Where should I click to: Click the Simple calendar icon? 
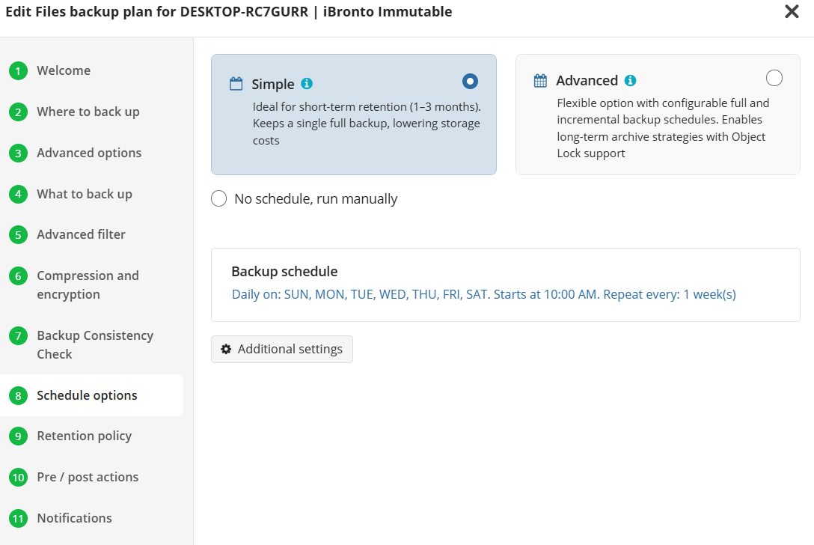[236, 84]
